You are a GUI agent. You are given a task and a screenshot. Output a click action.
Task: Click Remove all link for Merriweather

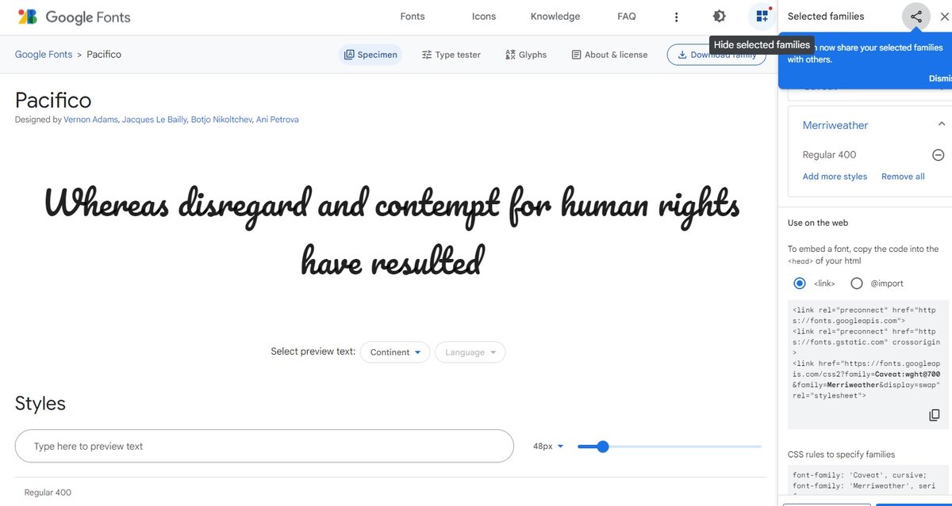point(903,177)
